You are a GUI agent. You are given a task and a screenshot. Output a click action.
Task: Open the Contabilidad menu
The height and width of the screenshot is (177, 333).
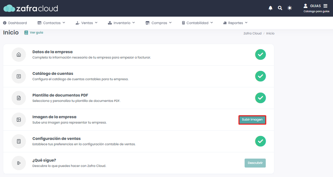(x=197, y=23)
